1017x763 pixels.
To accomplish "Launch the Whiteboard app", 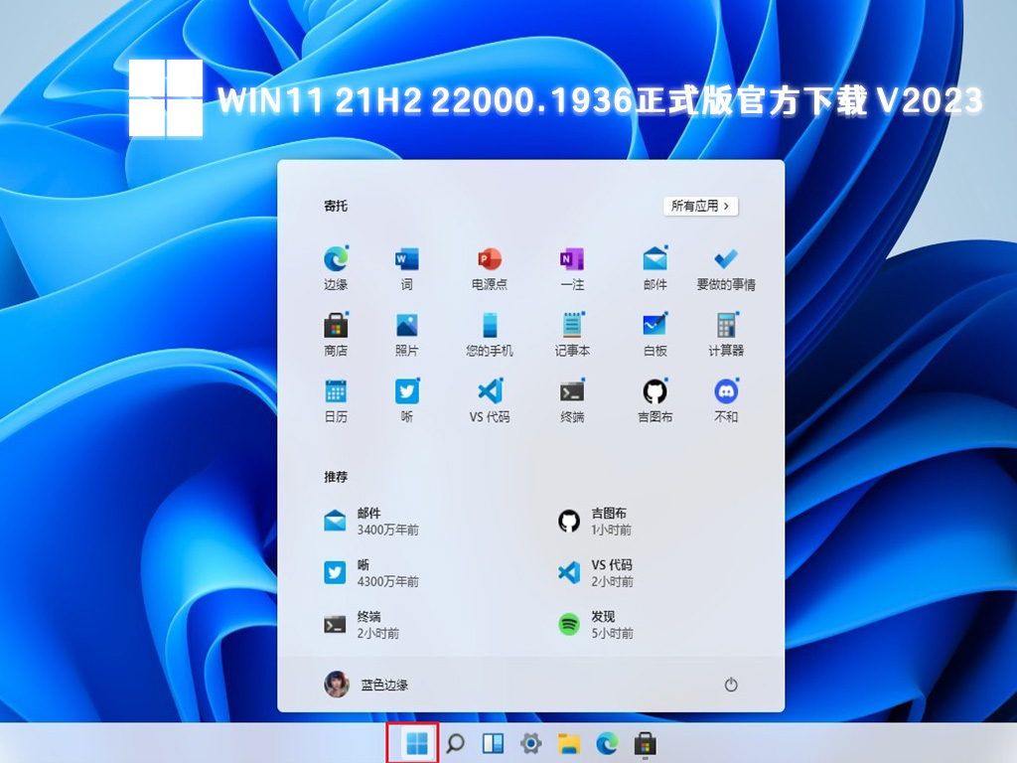I will click(x=654, y=325).
